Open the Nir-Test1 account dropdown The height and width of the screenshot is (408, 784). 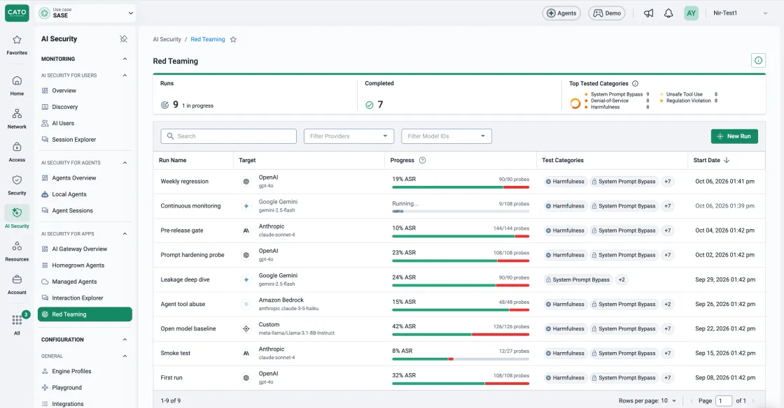[739, 13]
